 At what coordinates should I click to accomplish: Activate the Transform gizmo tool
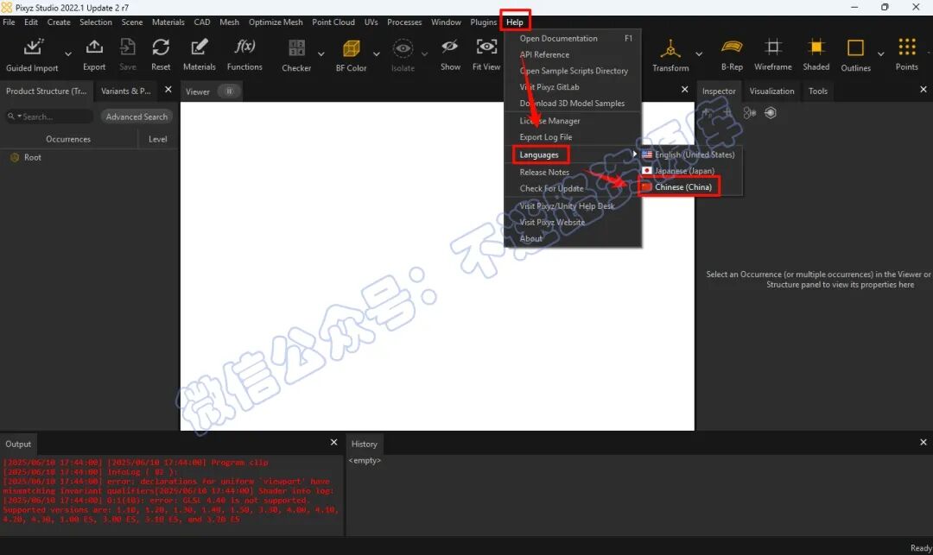(670, 48)
